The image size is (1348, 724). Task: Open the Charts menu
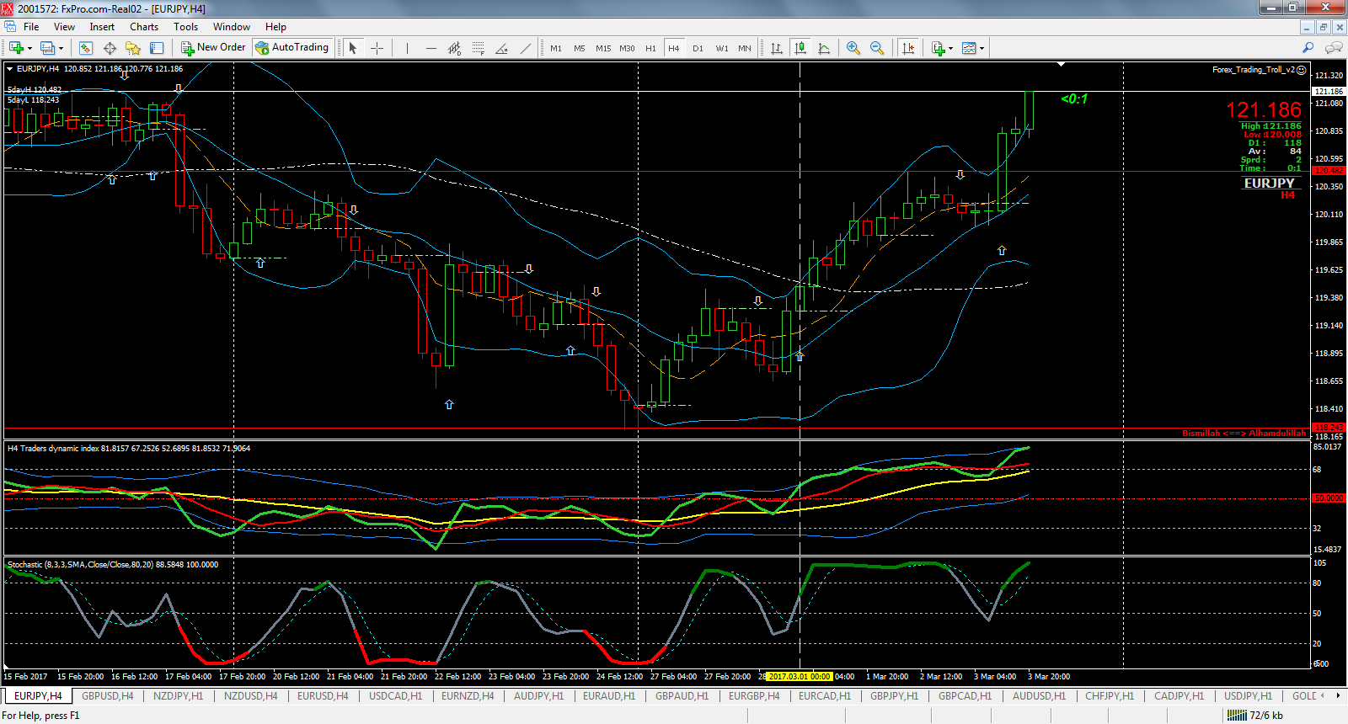[x=144, y=27]
